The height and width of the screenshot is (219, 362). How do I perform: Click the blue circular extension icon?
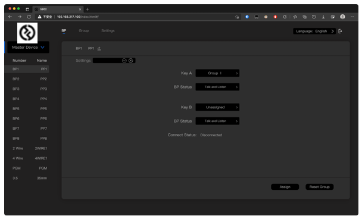[x=247, y=17]
